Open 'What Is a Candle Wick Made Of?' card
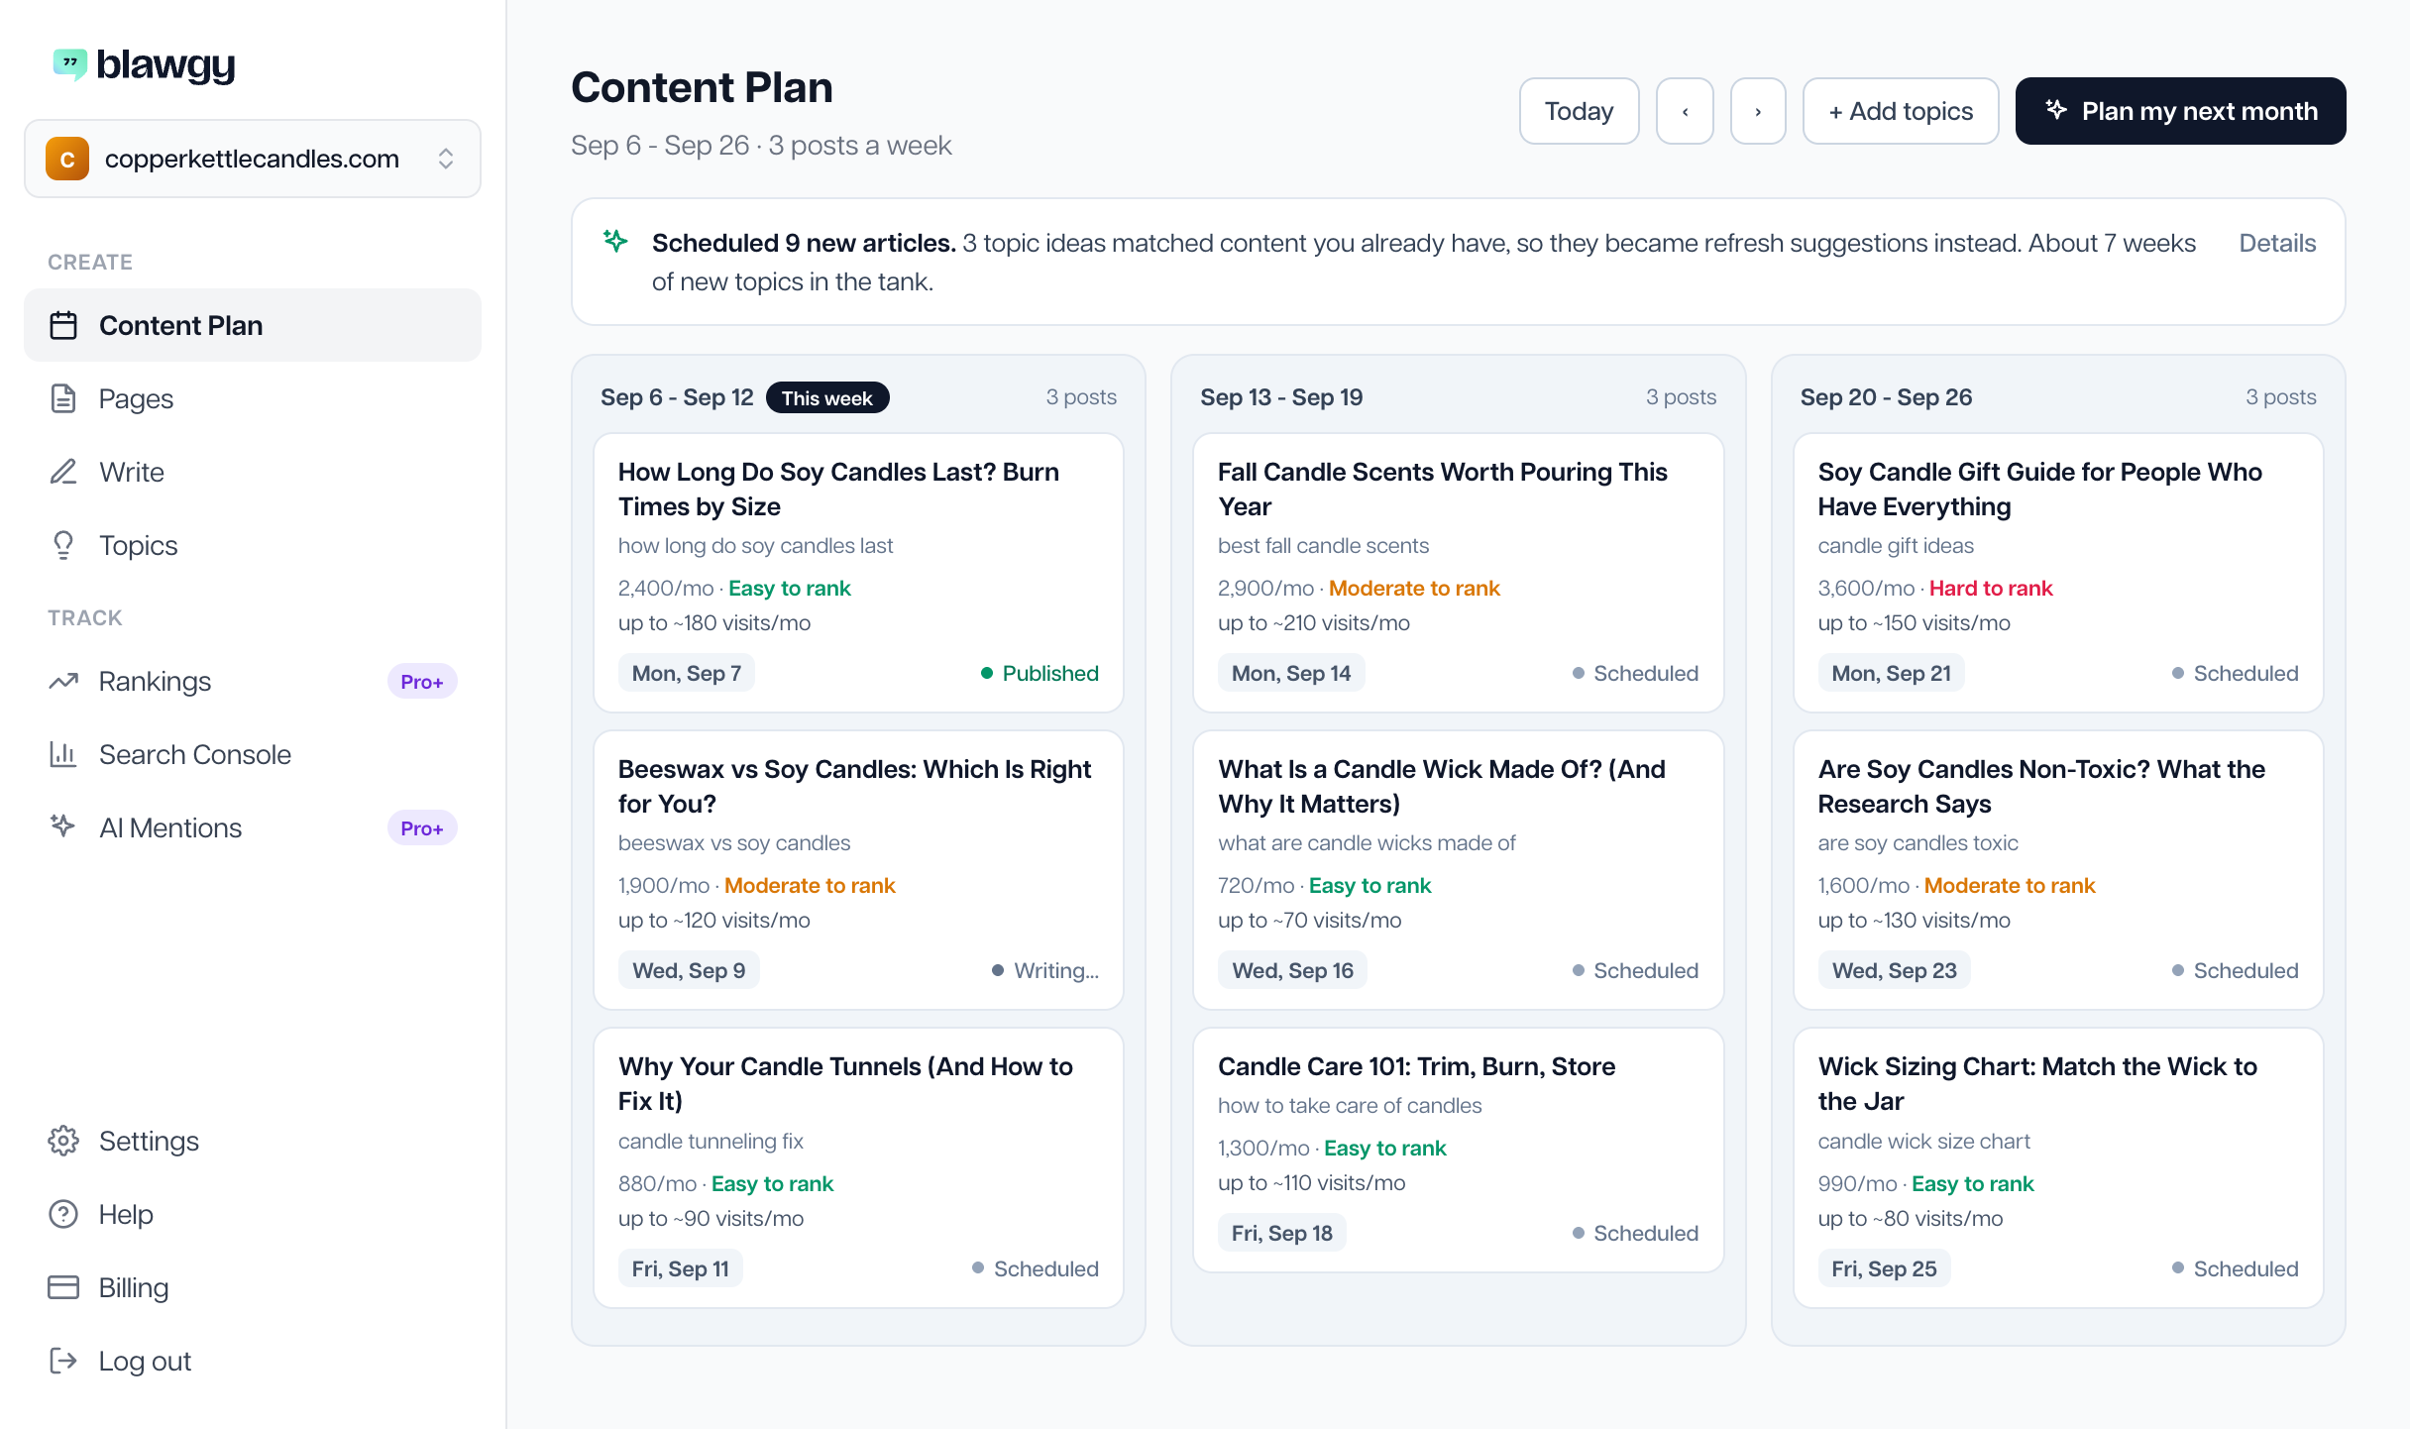The height and width of the screenshot is (1429, 2410). pyautogui.click(x=1458, y=870)
